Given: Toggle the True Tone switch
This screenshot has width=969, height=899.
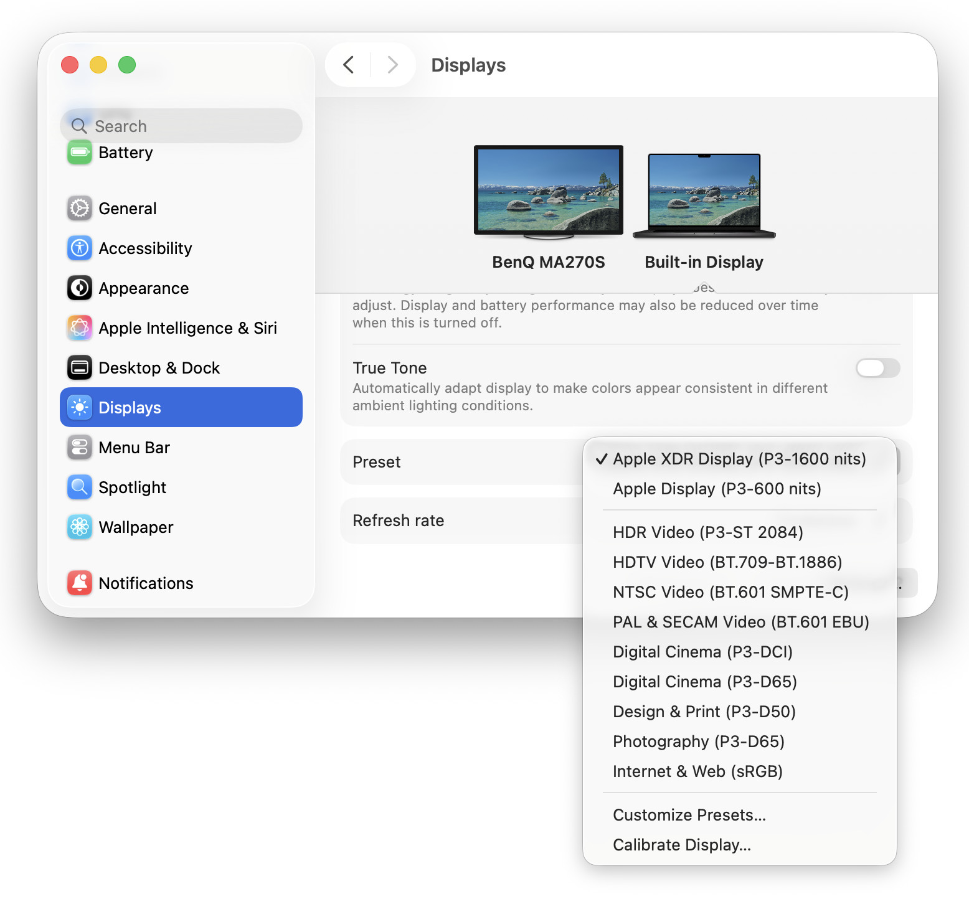Looking at the screenshot, I should point(877,368).
